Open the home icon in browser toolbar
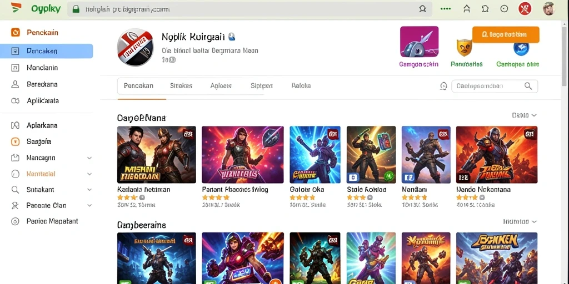 467,9
